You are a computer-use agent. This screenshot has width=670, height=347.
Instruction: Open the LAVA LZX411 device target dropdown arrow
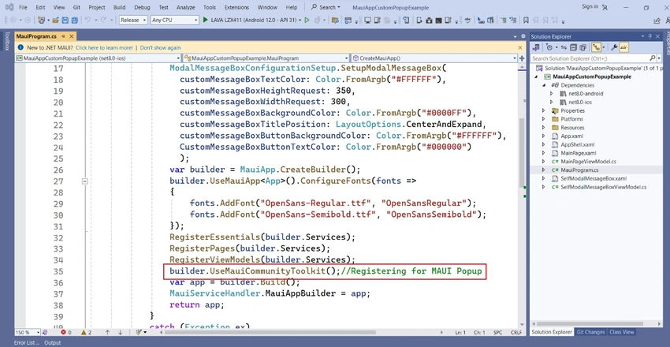[300, 20]
